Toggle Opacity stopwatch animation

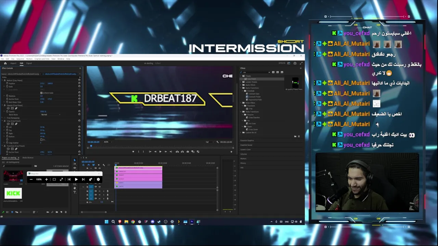[x=7, y=111]
